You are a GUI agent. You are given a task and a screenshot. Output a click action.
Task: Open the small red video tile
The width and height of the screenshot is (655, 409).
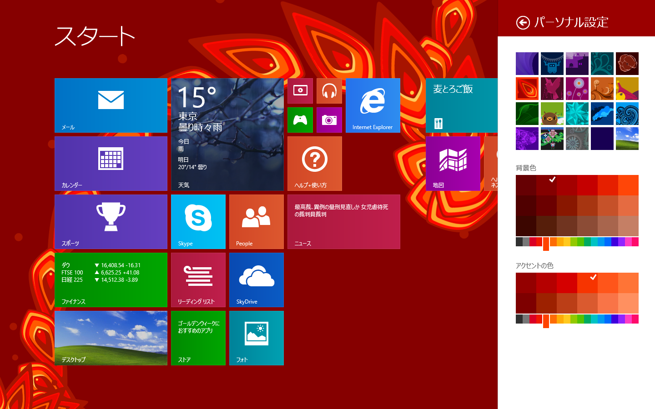(300, 91)
